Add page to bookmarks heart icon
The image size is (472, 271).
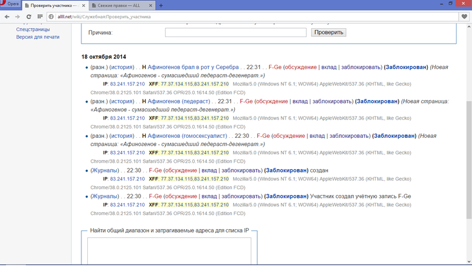pyautogui.click(x=464, y=17)
